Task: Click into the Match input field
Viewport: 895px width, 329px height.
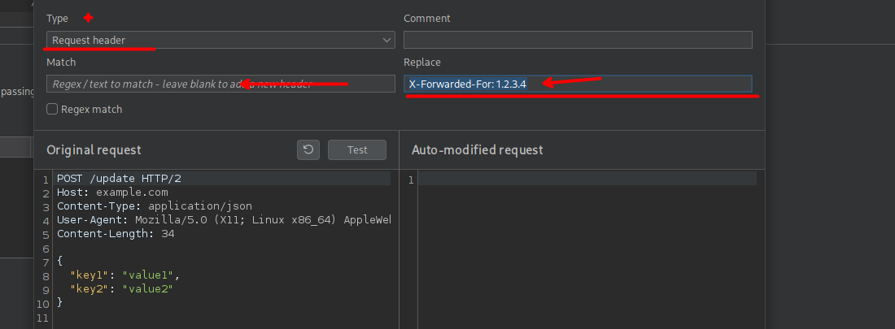Action: (x=220, y=84)
